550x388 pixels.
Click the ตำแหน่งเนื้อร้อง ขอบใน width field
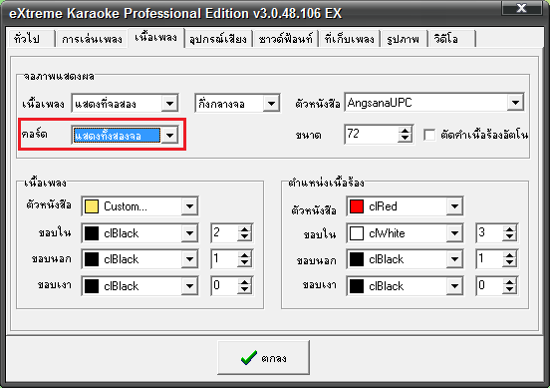point(489,232)
